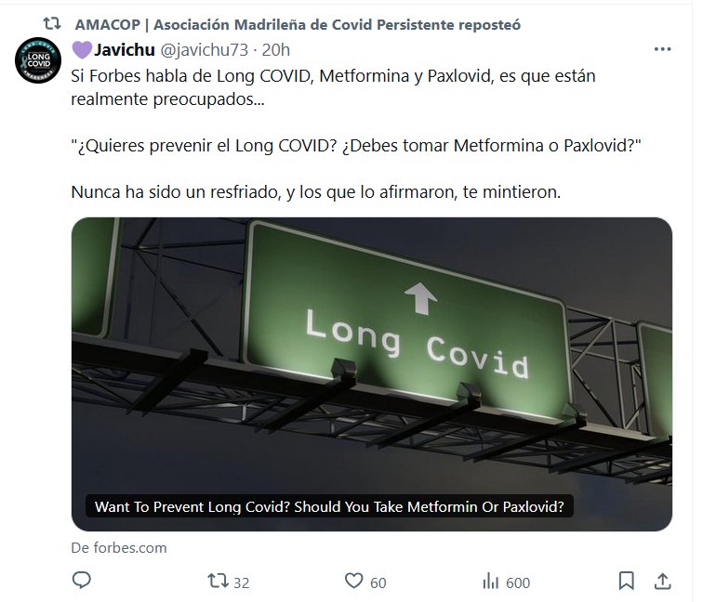703x602 pixels.
Task: Click the reply speech bubble icon
Action: click(x=82, y=581)
